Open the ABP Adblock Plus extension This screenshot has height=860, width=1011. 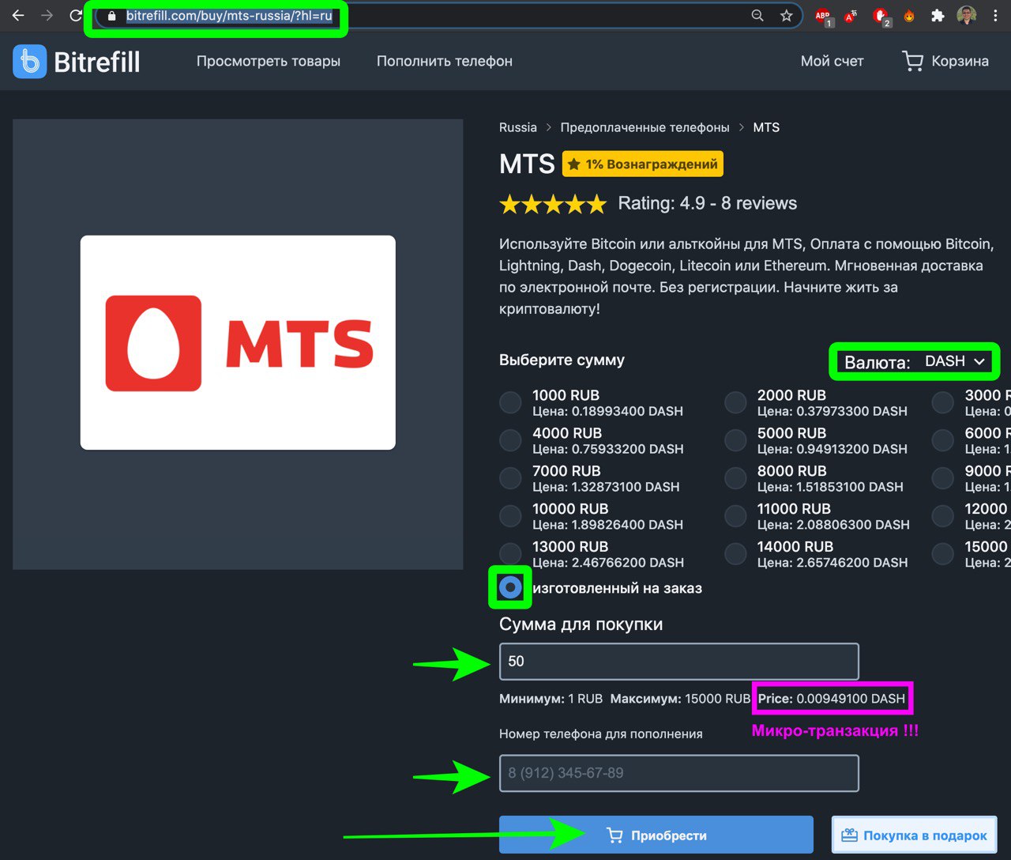click(823, 16)
